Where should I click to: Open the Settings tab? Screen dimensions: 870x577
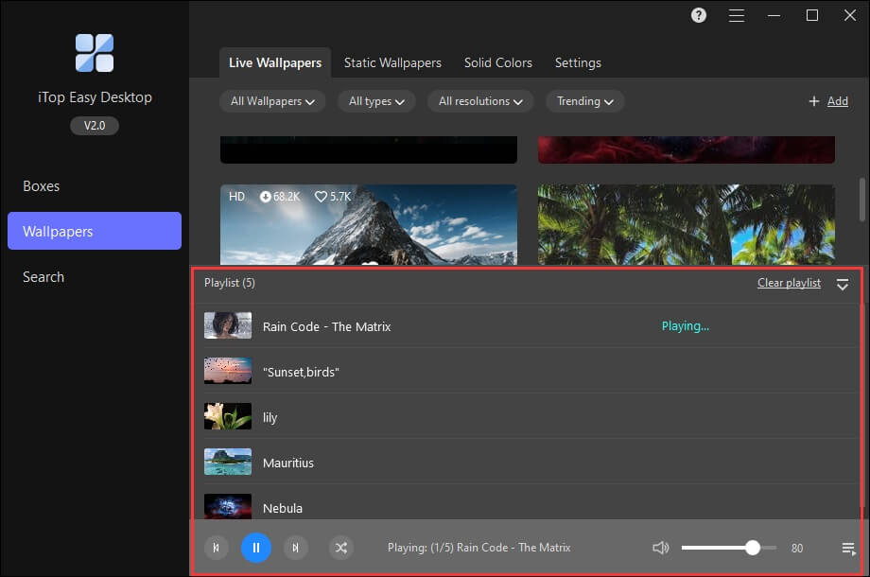(x=578, y=62)
